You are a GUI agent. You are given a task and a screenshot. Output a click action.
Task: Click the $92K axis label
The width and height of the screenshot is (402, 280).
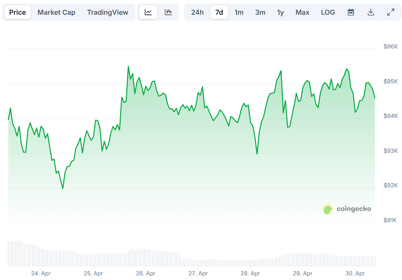(391, 185)
